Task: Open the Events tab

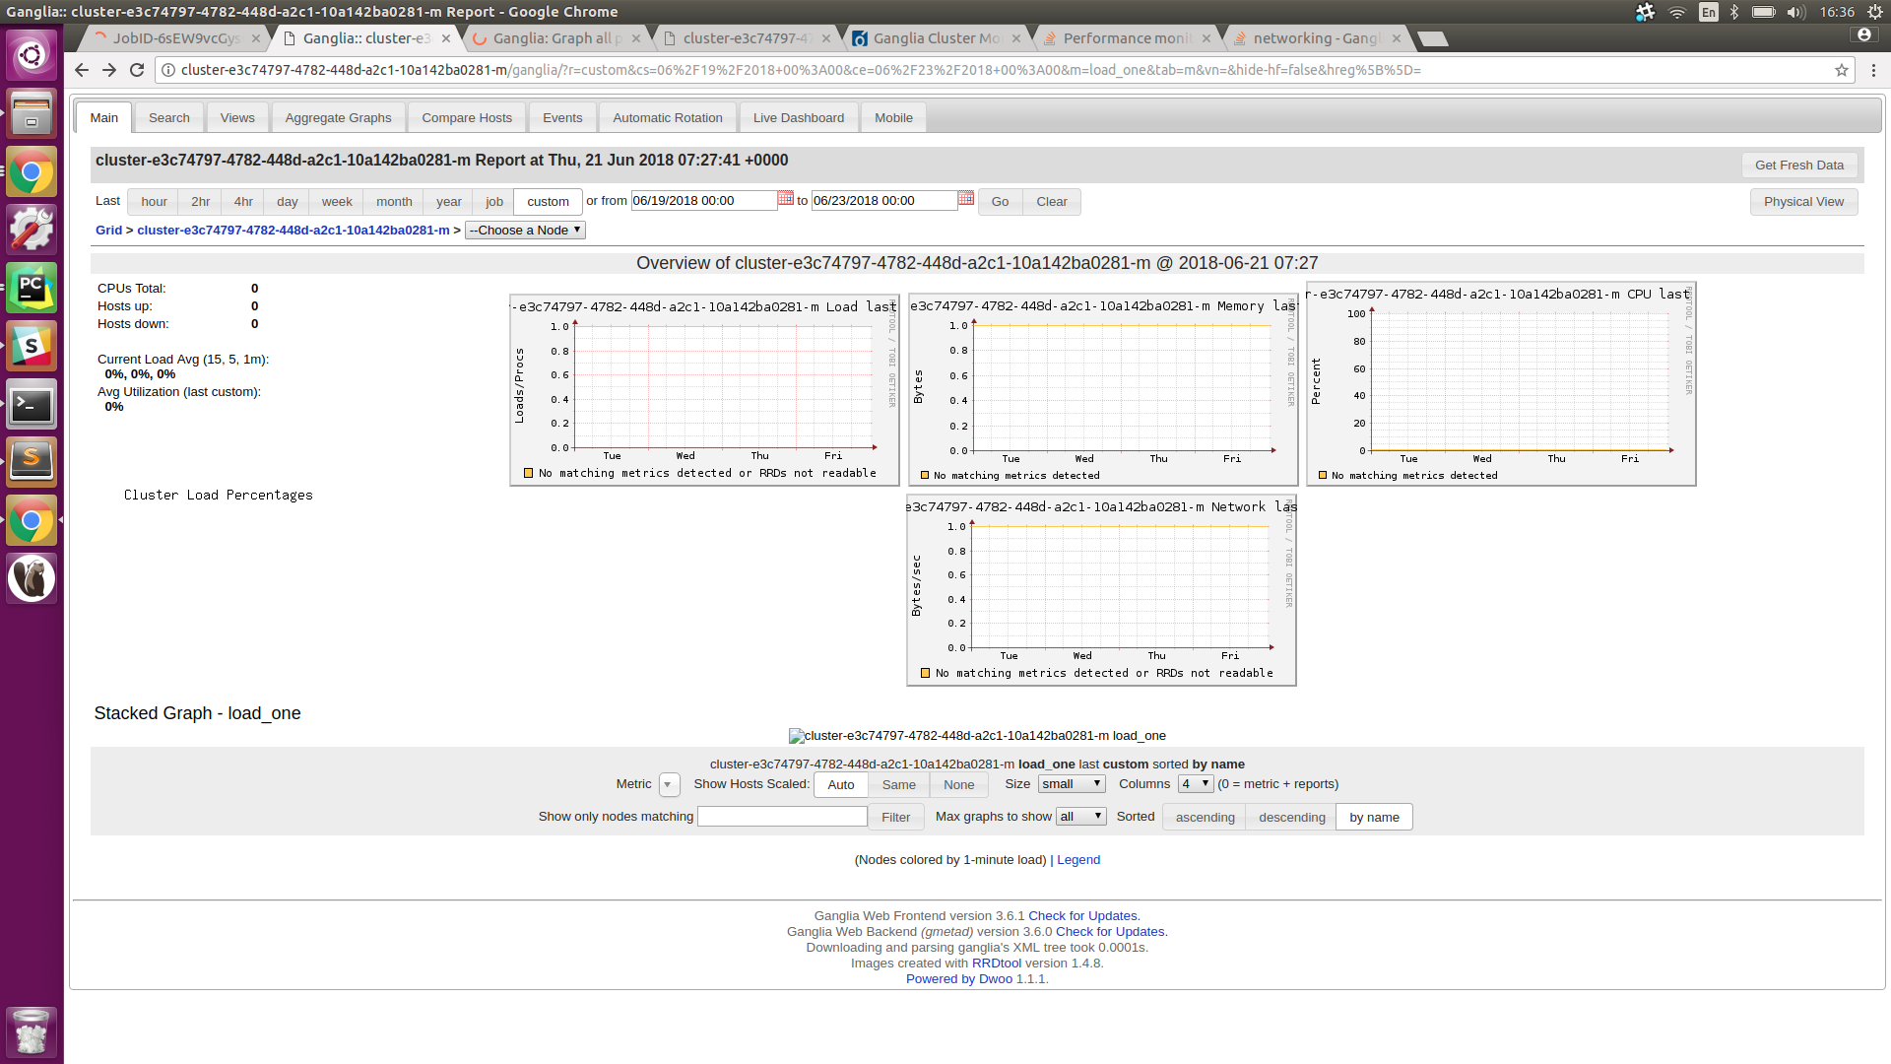Action: tap(561, 117)
